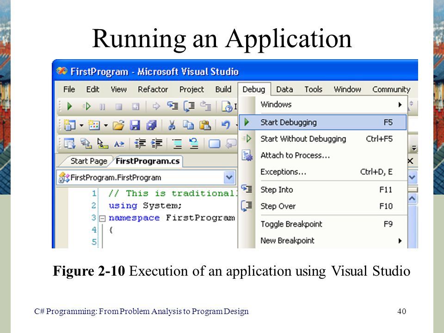
Task: Open the Window menu
Action: click(x=347, y=89)
